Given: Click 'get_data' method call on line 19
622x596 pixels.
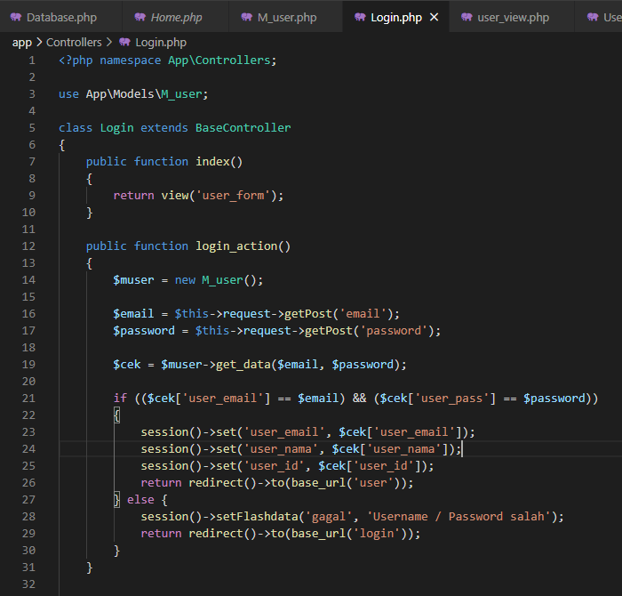Looking at the screenshot, I should click(243, 365).
